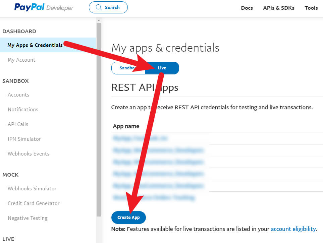The height and width of the screenshot is (243, 323).
Task: Click the SANDBOX section heading
Action: [15, 81]
